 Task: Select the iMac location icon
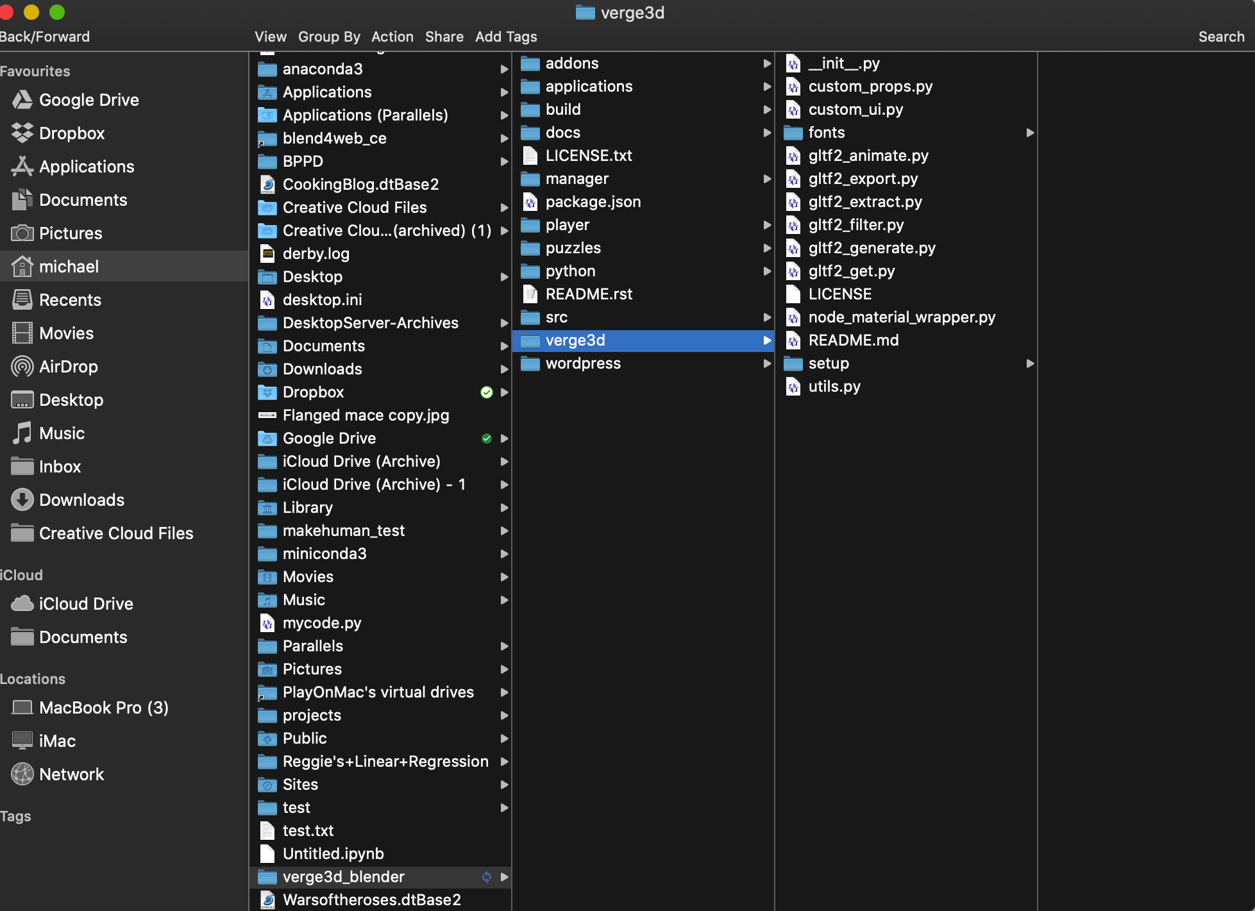(x=22, y=741)
